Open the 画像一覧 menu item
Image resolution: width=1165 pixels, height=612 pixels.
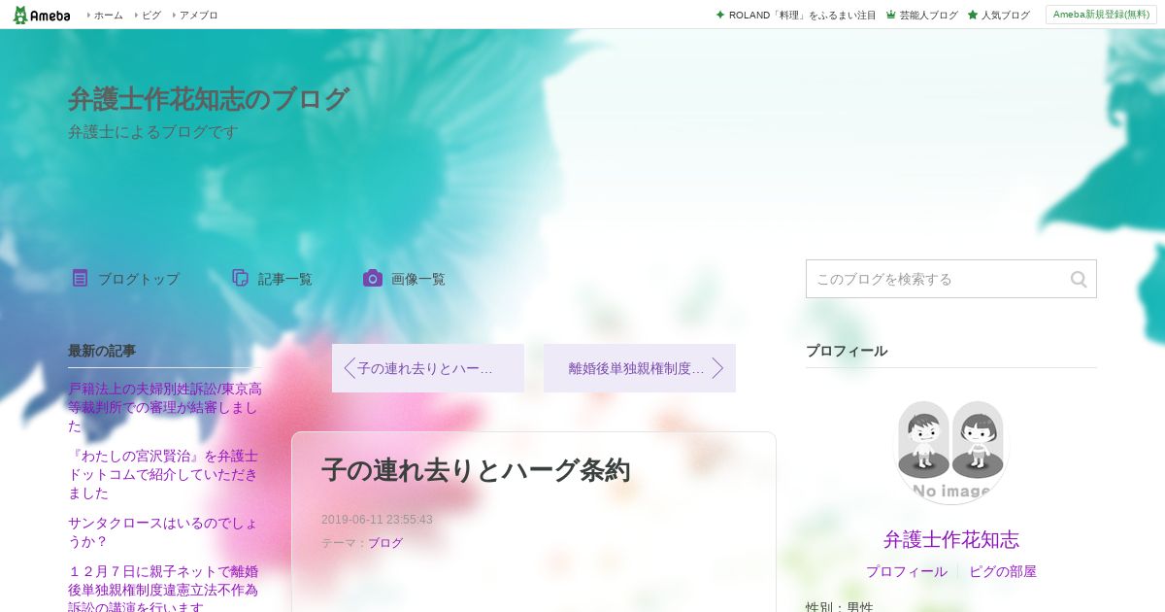[417, 279]
